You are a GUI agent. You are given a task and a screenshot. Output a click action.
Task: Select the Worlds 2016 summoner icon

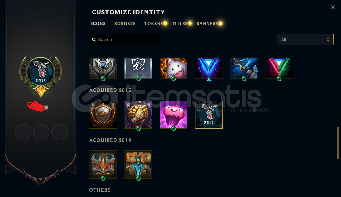click(x=138, y=68)
